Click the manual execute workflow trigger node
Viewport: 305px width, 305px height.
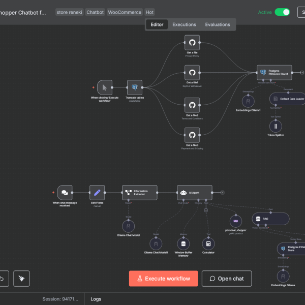pos(104,87)
